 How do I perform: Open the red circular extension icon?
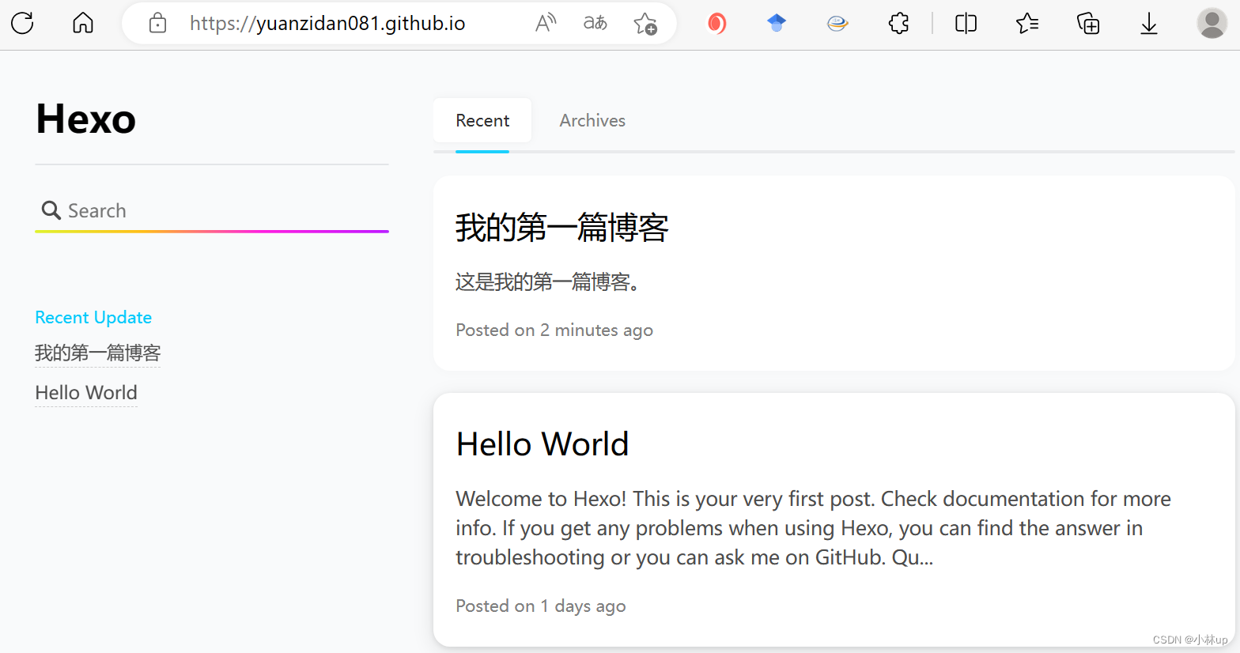(716, 23)
